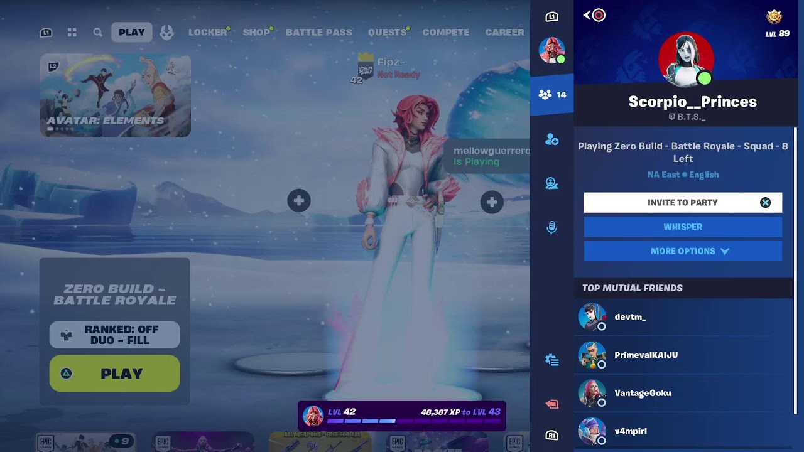Click the gold level 89 badge icon

774,17
